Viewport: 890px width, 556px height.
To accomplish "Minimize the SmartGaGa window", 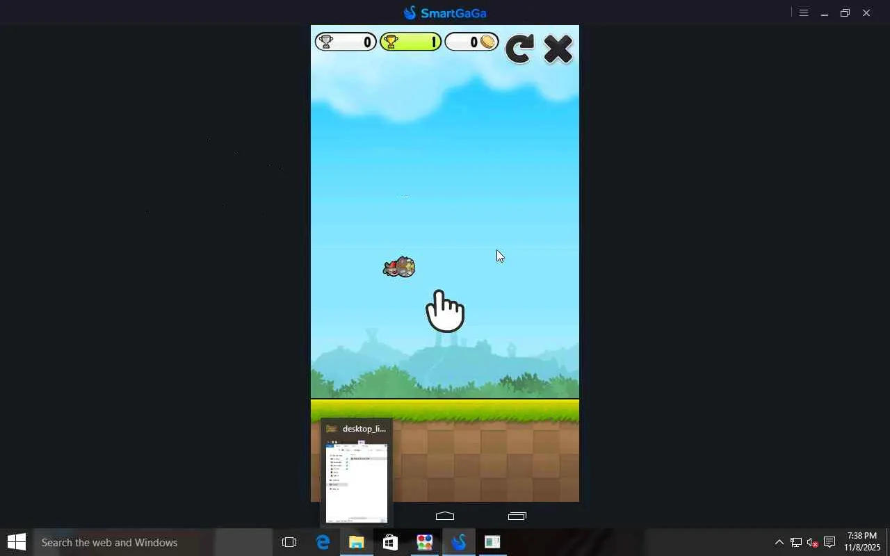I will coord(825,13).
